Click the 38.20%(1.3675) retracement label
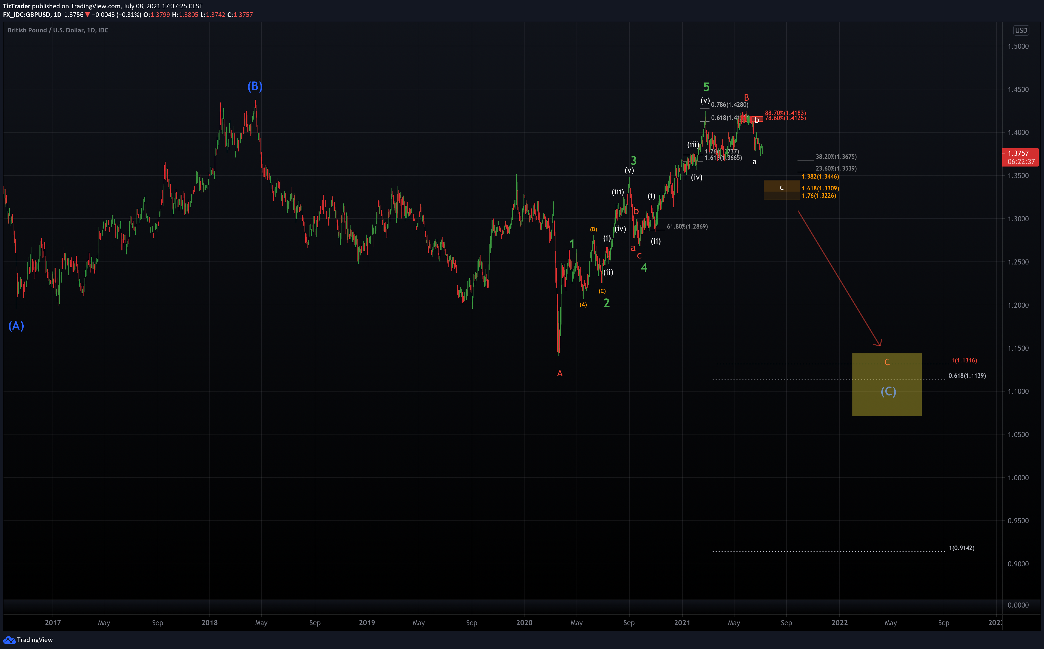Screen dimensions: 1044x649 coord(836,157)
